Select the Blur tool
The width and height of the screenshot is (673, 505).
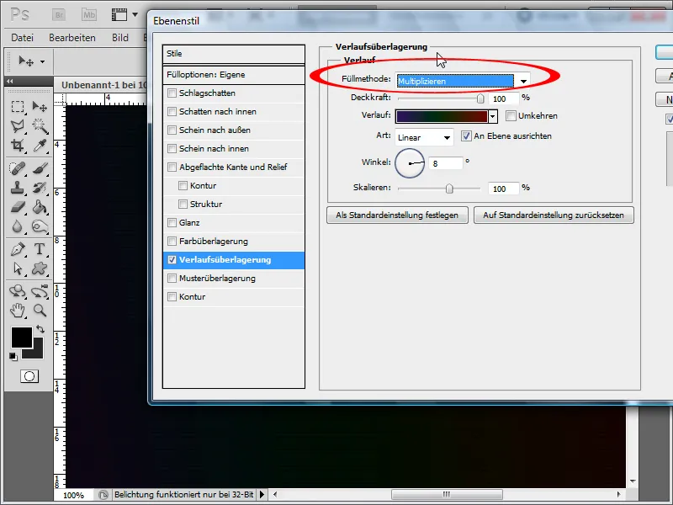point(17,226)
